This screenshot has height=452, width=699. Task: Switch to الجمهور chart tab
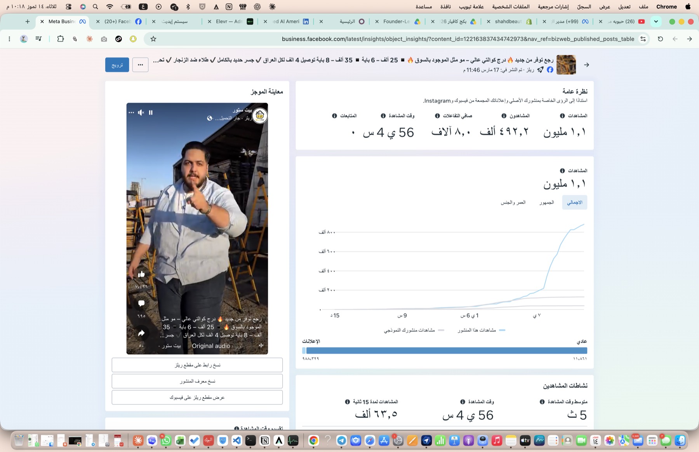pyautogui.click(x=546, y=202)
